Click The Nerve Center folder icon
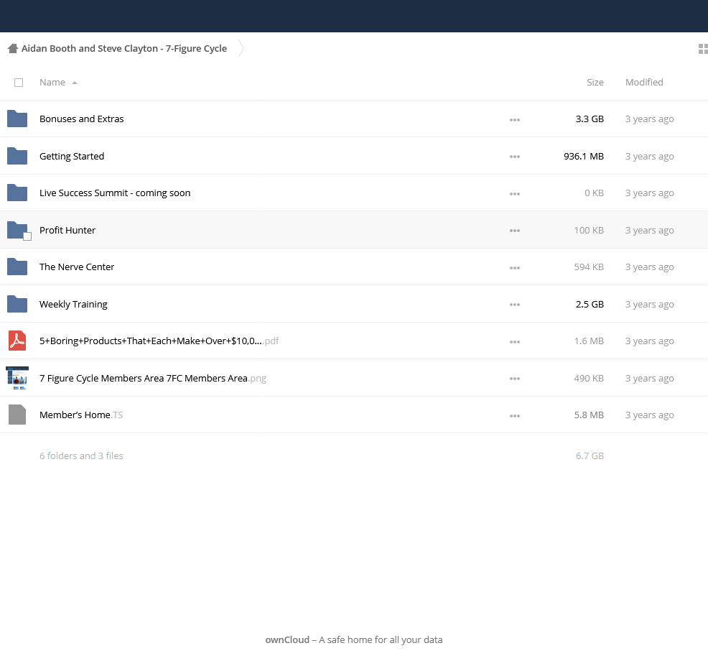The height and width of the screenshot is (661, 708). 17,267
